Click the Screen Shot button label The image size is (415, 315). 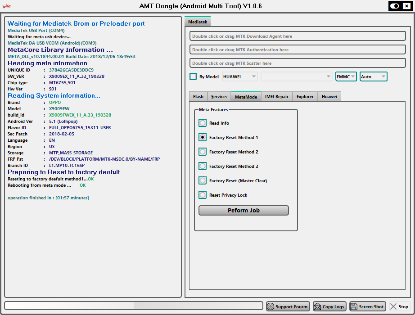click(371, 306)
